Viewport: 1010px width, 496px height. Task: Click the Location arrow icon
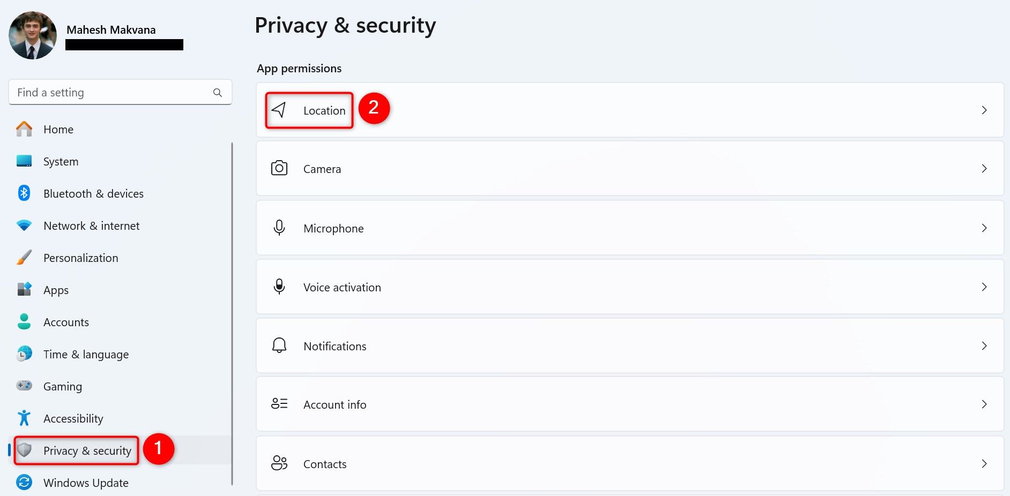tap(279, 110)
